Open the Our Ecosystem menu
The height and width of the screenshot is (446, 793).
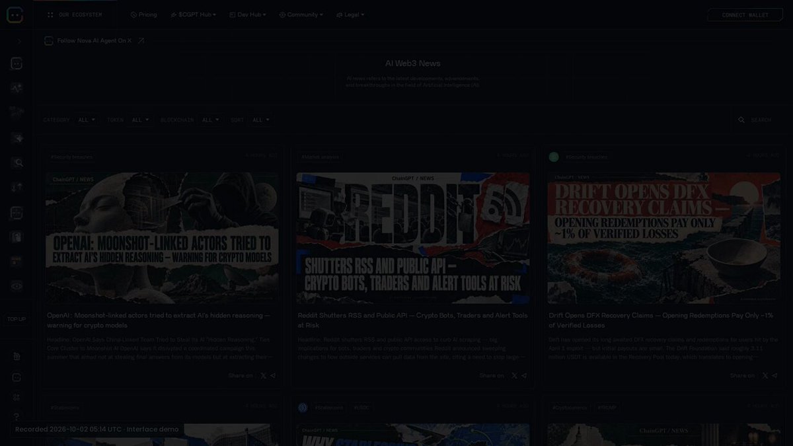pyautogui.click(x=75, y=15)
